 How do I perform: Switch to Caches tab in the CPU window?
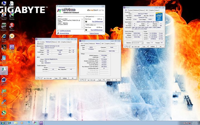click(131, 10)
